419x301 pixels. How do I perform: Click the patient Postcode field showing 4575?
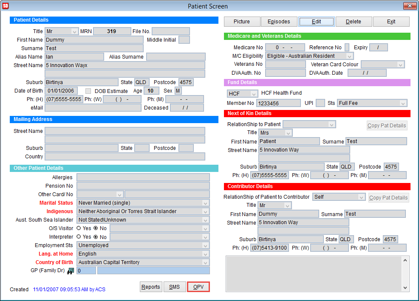(x=186, y=82)
